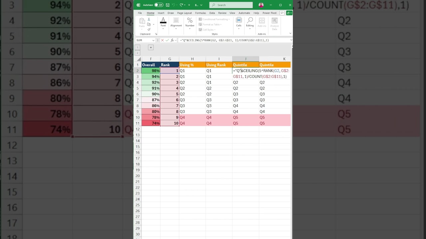
Task: Click the Cut scissors icon
Action: [x=149, y=20]
